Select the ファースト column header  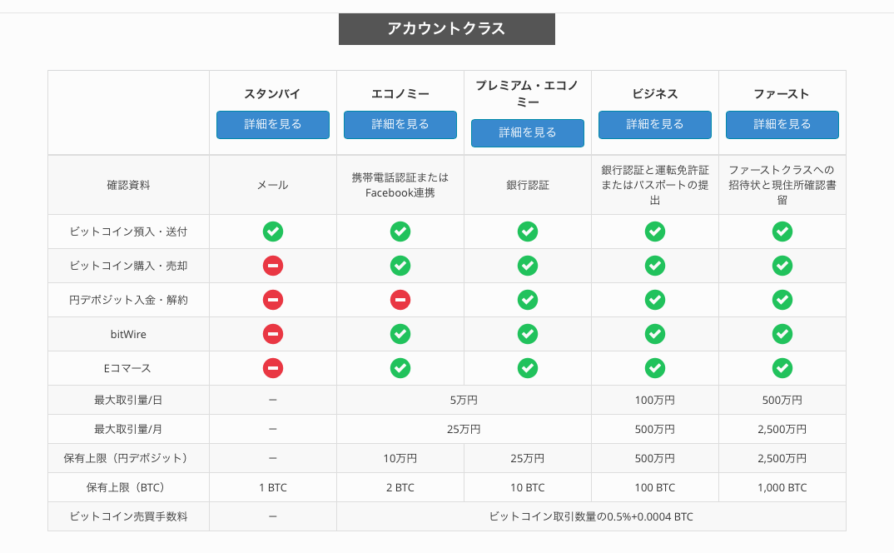[x=782, y=94]
